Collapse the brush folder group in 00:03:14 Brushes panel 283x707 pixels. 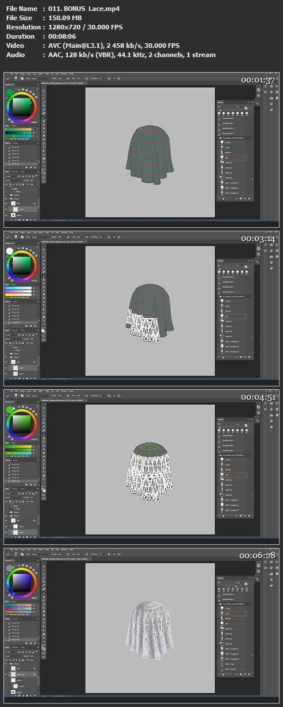pyautogui.click(x=219, y=296)
